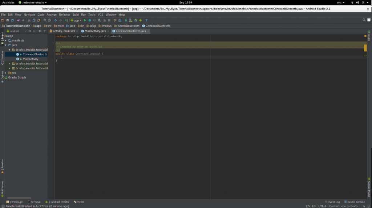The image size is (372, 208).
Task: Click the system volume icon
Action: (357, 3)
